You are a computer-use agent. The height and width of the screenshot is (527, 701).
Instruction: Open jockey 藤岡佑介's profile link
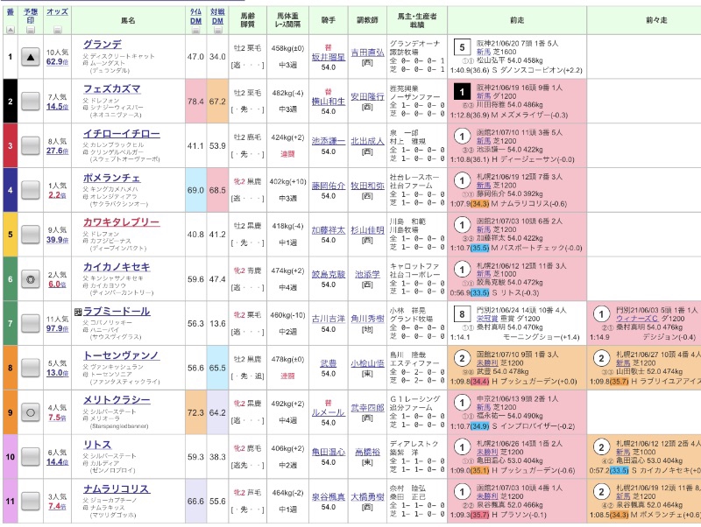tap(329, 185)
